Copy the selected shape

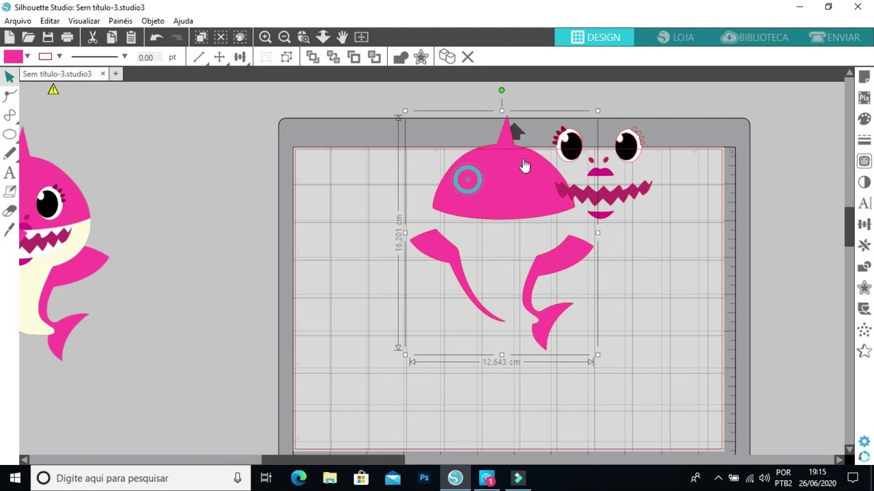tap(112, 38)
